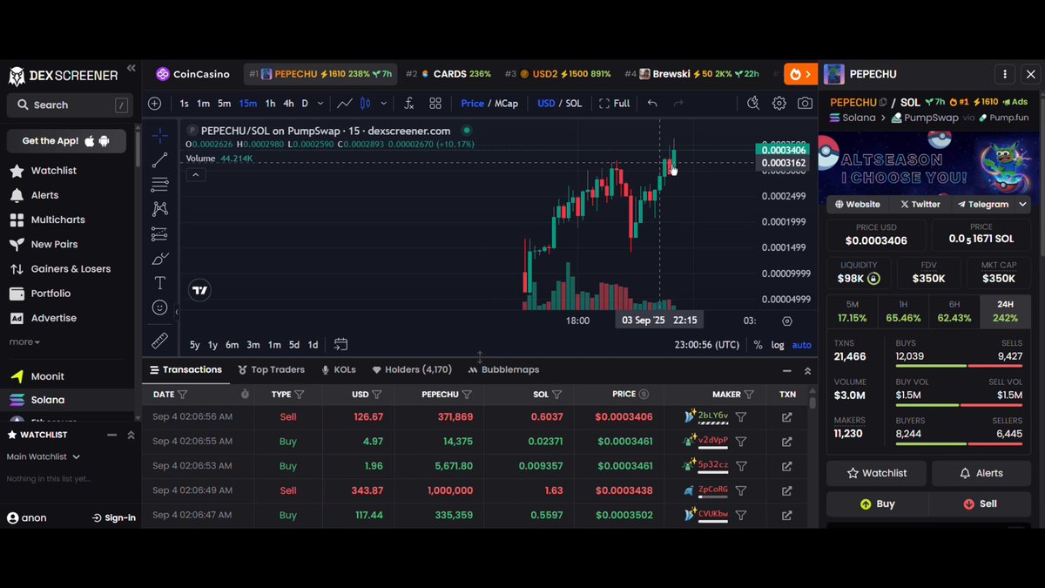
Task: Select the pattern drawing tool
Action: click(x=160, y=209)
